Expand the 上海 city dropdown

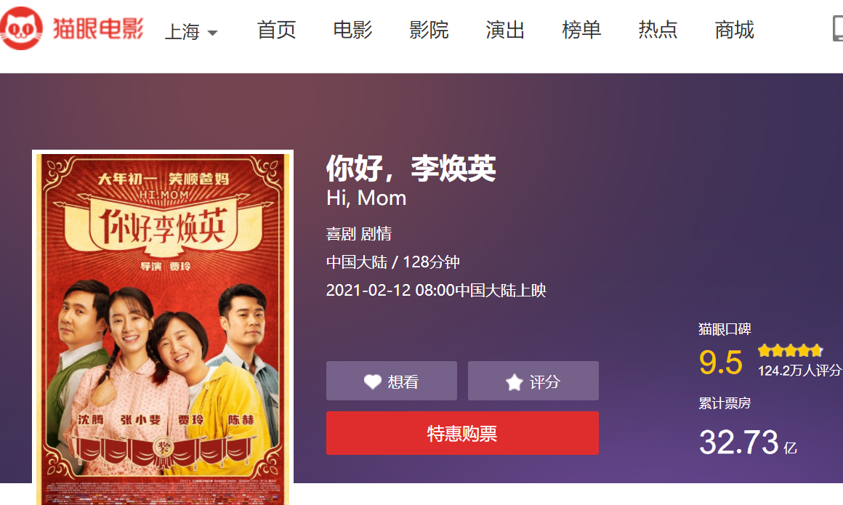(191, 32)
